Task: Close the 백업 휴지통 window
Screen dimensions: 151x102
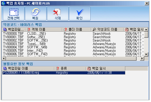Action: [147, 3]
